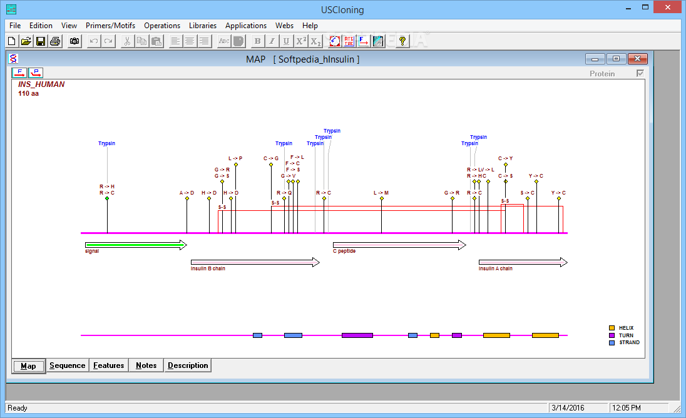Center align text
The image size is (686, 418).
coord(190,41)
